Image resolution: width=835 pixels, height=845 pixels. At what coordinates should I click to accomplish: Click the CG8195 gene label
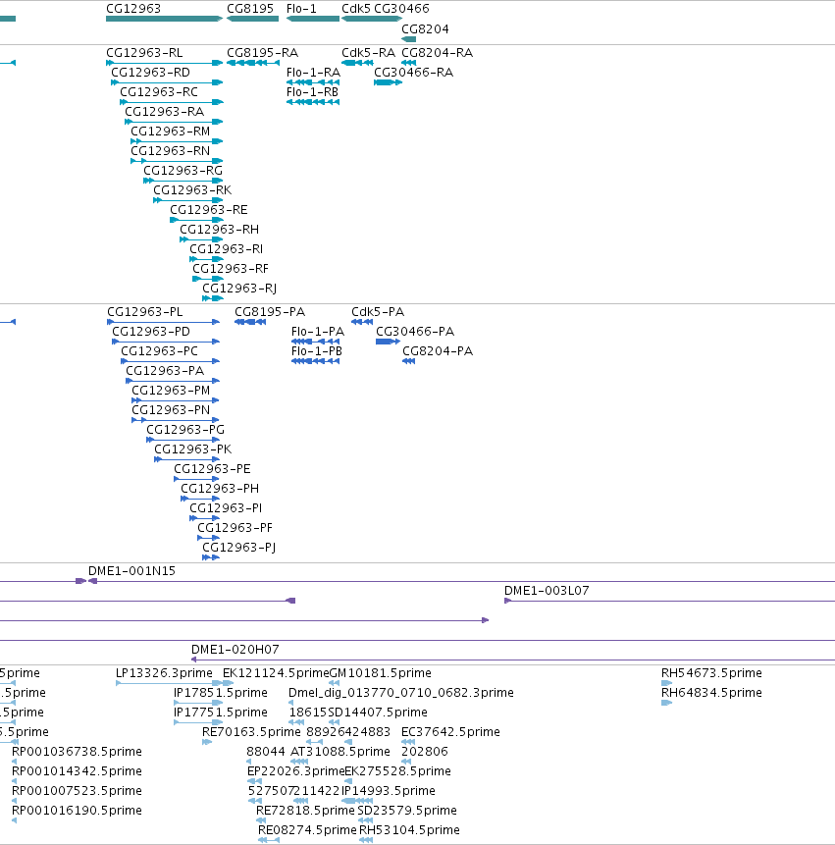point(250,9)
